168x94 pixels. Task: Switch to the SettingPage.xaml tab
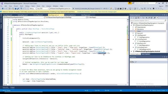pyautogui.click(x=23, y=15)
